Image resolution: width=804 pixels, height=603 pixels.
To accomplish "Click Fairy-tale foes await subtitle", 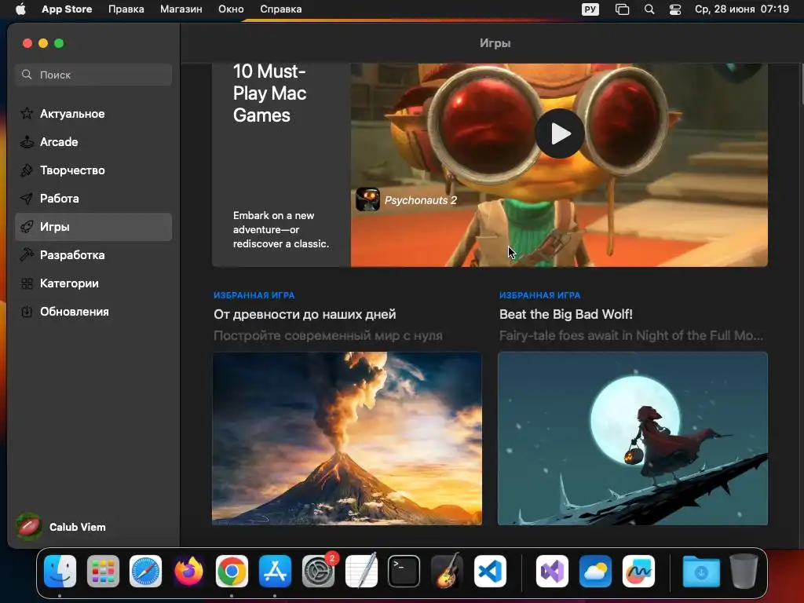I will [631, 336].
